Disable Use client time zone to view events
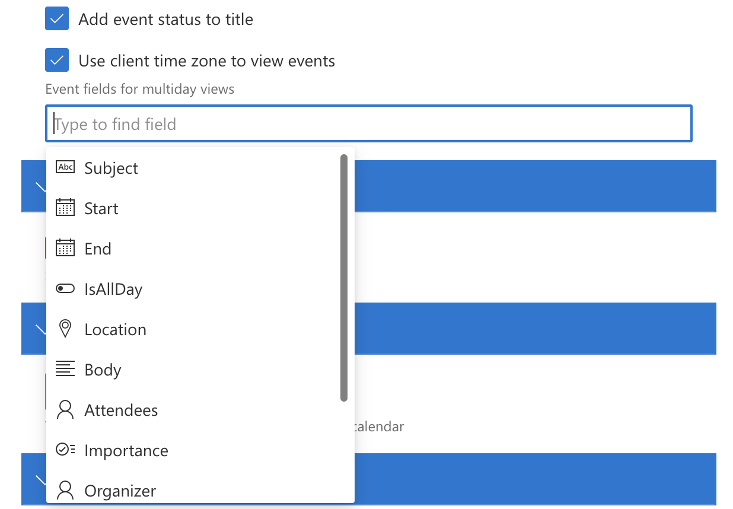The width and height of the screenshot is (733, 509). (56, 60)
